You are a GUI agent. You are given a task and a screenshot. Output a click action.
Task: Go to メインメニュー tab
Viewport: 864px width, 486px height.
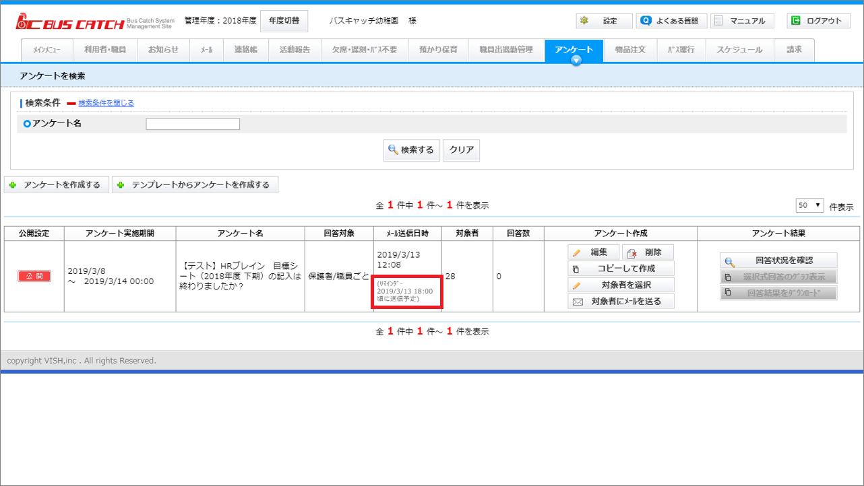pyautogui.click(x=48, y=50)
